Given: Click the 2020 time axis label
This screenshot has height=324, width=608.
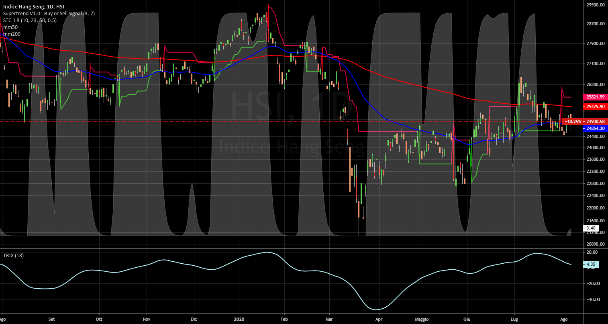Looking at the screenshot, I should point(239,319).
